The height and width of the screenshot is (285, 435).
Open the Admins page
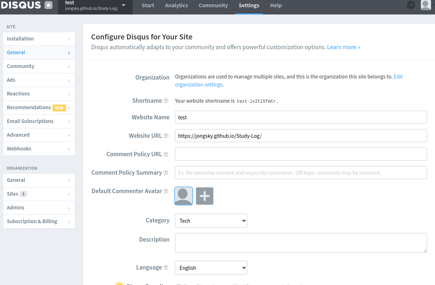click(39, 208)
